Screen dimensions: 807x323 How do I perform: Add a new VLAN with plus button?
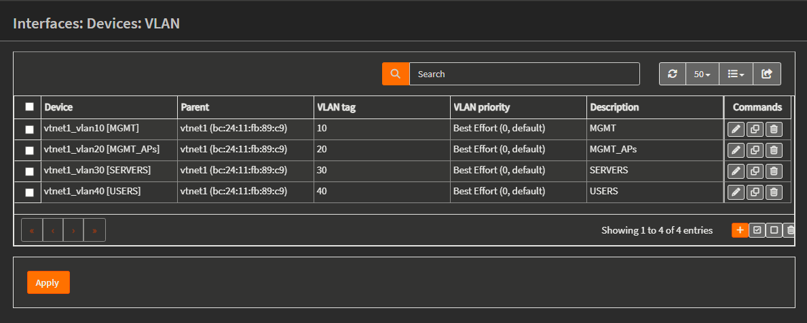point(740,230)
